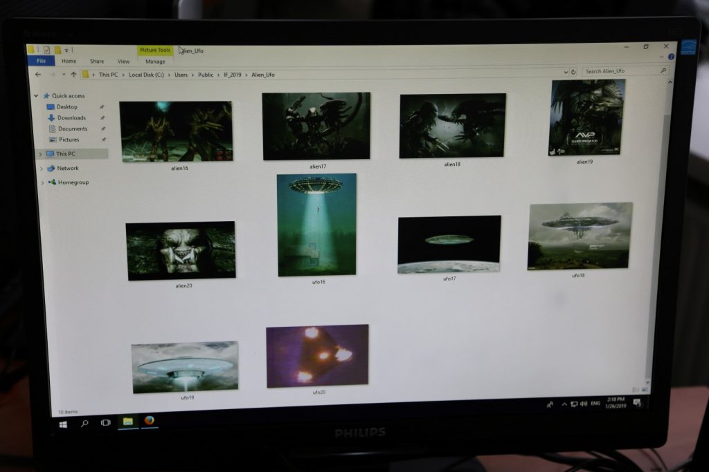Select the Picture Tools contextual tab header

(x=154, y=50)
